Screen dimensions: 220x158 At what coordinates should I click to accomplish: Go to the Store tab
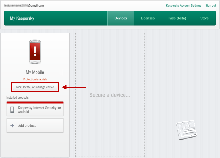click(204, 18)
